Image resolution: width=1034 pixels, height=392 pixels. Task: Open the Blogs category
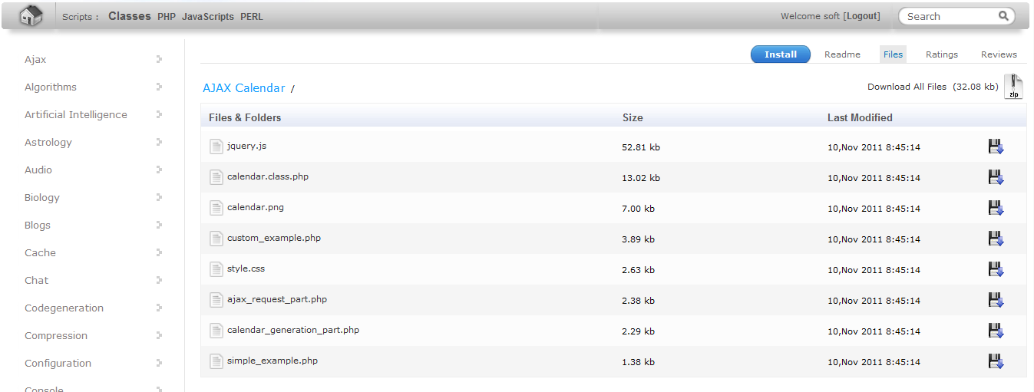[38, 225]
